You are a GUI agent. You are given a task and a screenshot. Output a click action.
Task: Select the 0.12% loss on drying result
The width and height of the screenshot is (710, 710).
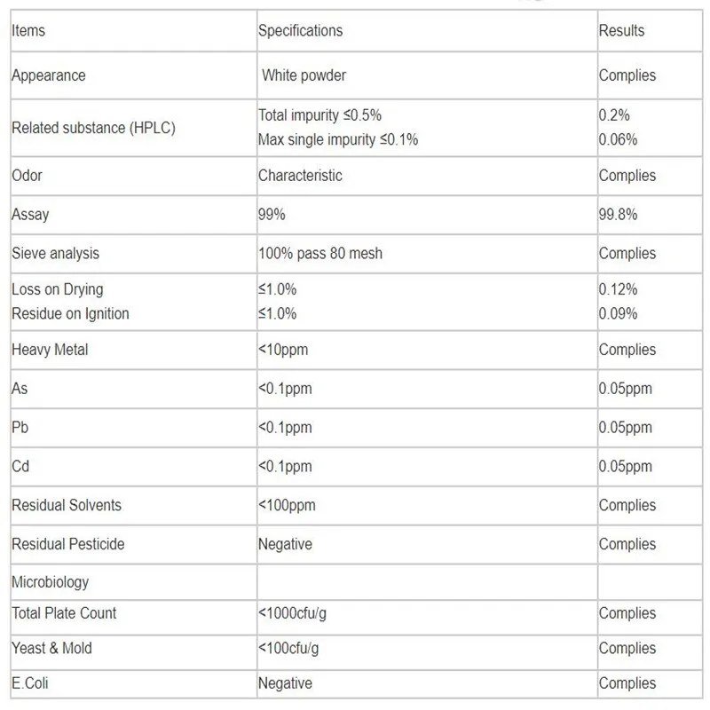tap(618, 289)
